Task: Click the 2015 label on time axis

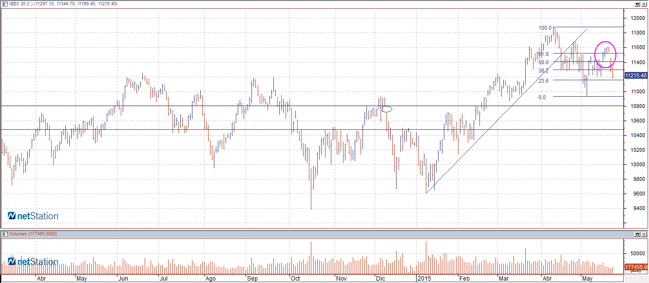Action: coord(423,279)
